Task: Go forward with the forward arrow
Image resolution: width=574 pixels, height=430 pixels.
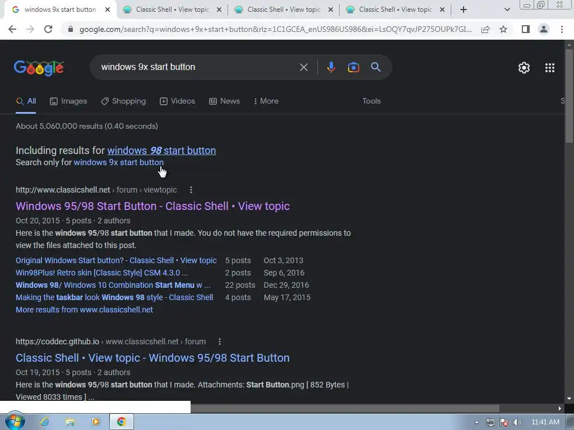Action: point(30,29)
